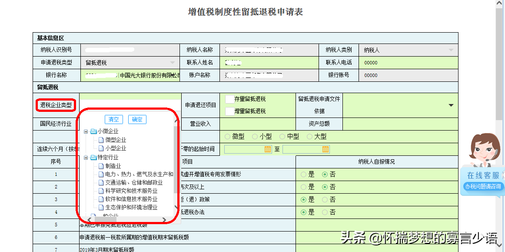Select the 软件和信息技术服务业 document icon

tap(101, 199)
